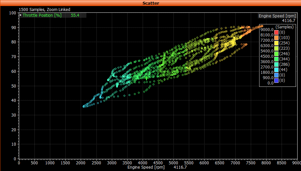Click the 5000 tick on the X axis
301x171 pixels.
[173, 163]
